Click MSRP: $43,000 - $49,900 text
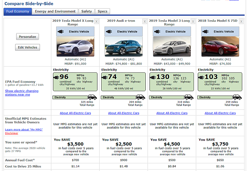 tap(172, 64)
